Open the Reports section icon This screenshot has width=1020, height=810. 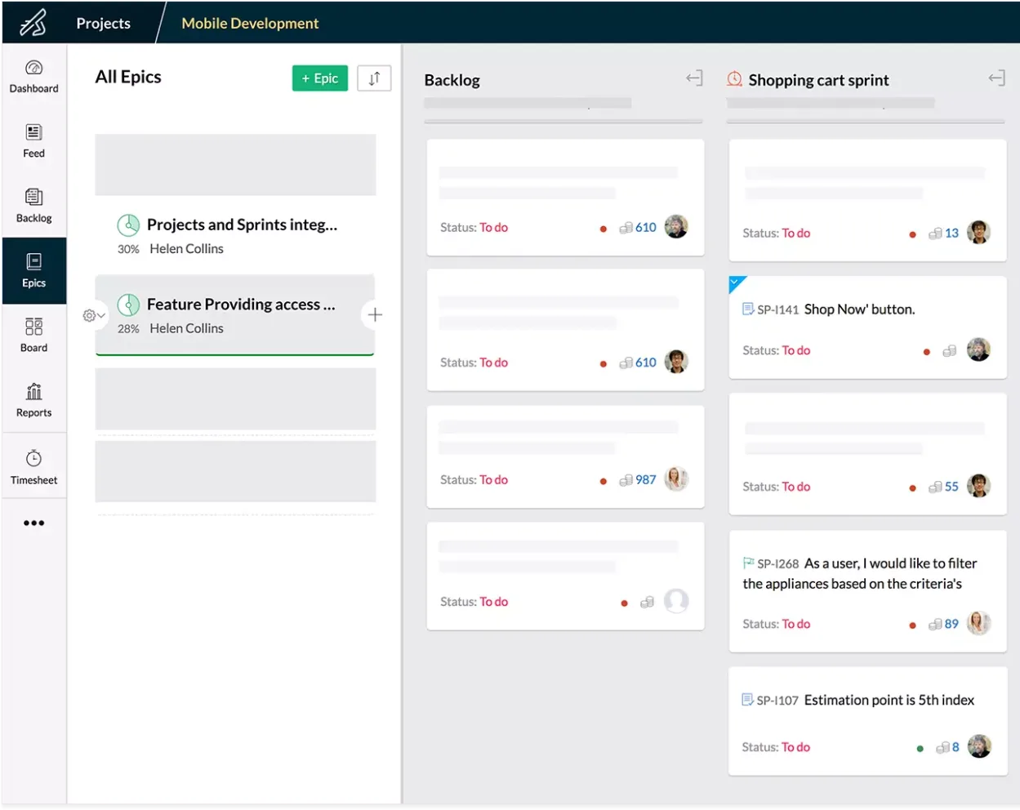coord(33,392)
